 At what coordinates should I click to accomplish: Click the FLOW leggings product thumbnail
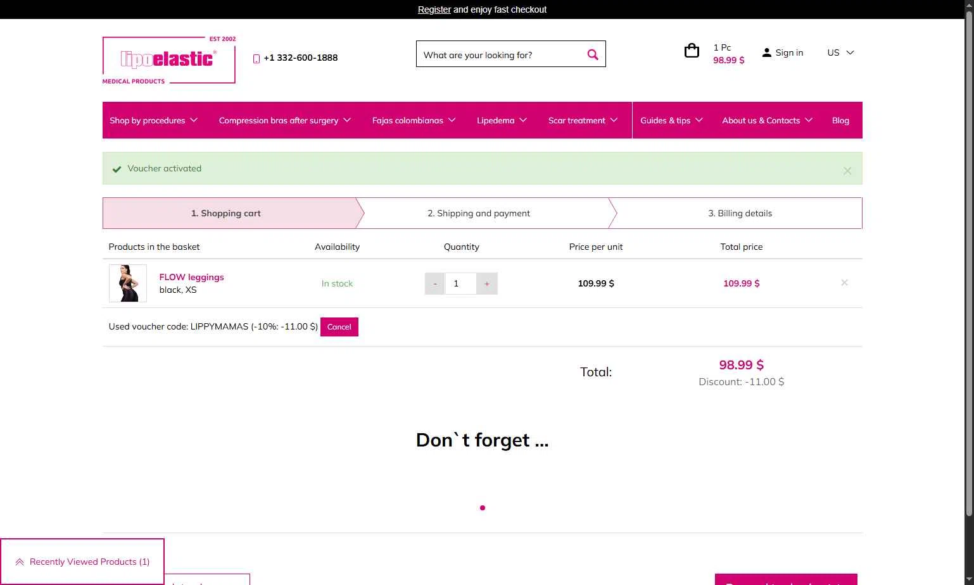(x=128, y=283)
